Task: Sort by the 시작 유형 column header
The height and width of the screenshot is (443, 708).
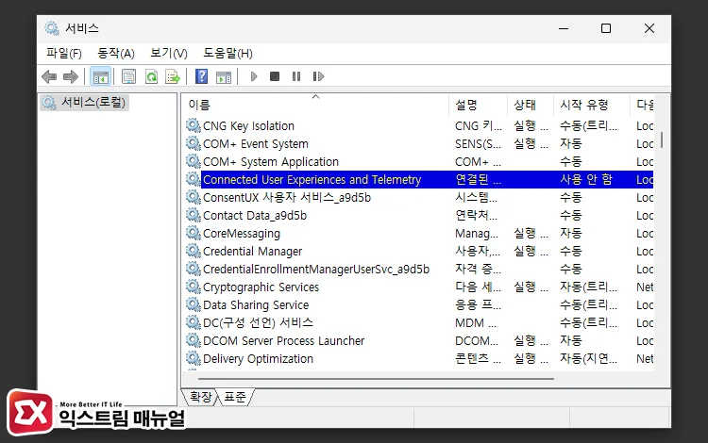Action: pos(592,105)
